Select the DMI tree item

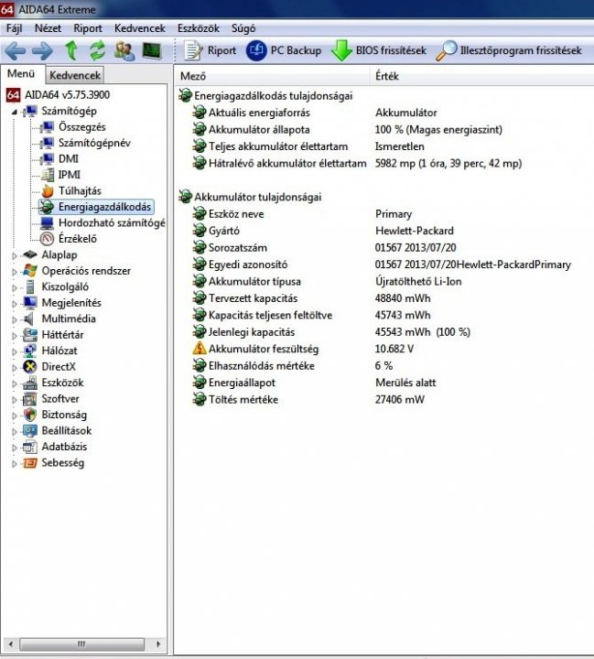69,159
